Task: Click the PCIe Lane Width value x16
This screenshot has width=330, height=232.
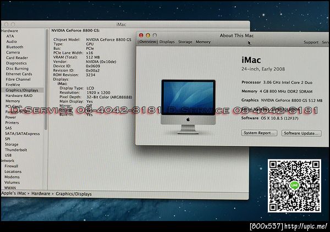Action: (90, 53)
